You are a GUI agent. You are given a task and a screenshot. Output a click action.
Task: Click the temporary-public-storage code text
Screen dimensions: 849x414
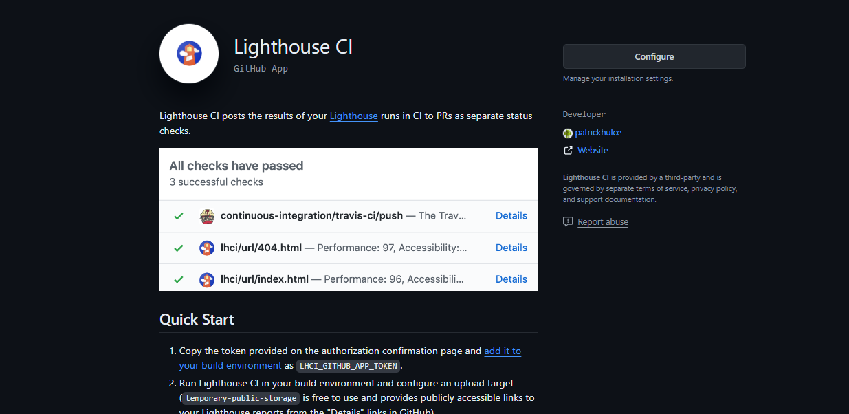241,398
